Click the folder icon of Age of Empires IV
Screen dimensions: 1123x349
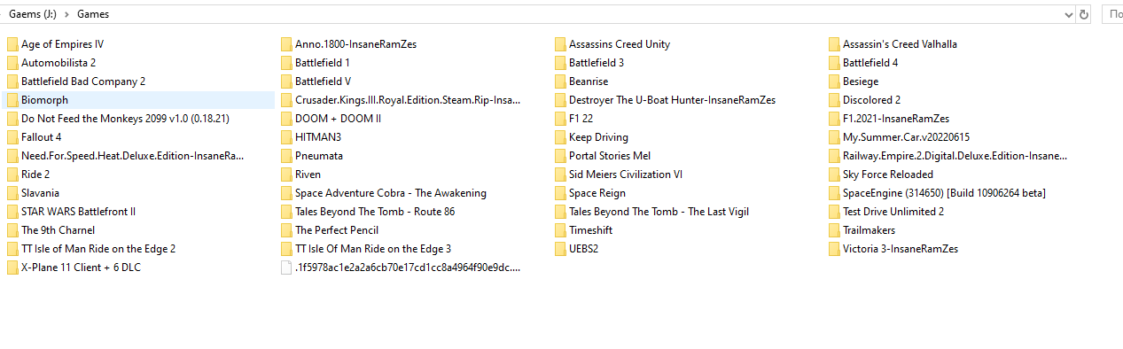tap(12, 44)
